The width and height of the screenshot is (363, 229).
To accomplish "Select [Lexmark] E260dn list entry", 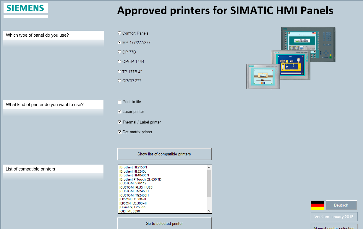I will tap(163, 207).
